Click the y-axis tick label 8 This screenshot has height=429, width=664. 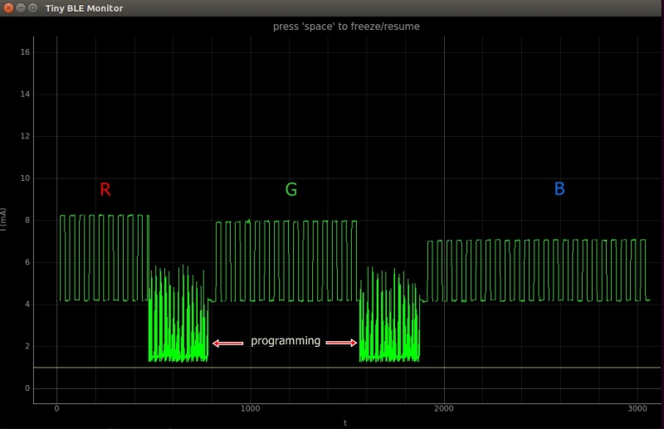27,220
